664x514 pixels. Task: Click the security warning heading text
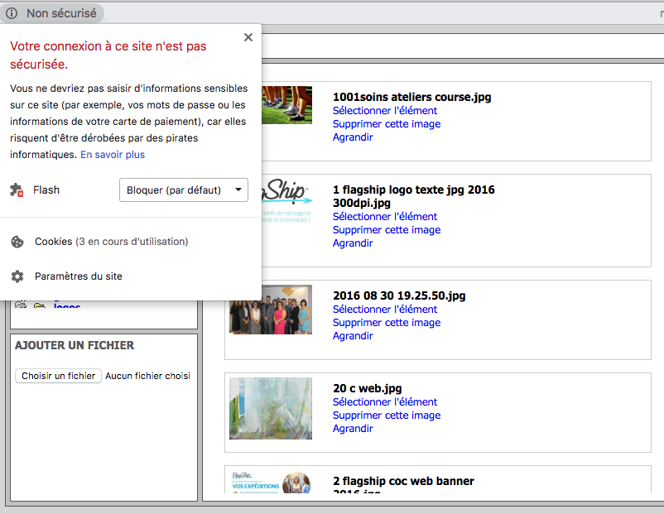tap(108, 55)
